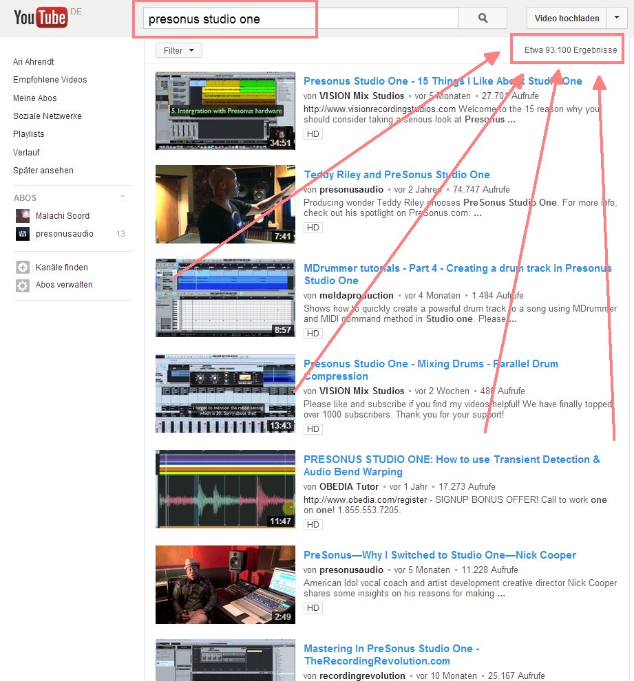Open Why I Switched to Studio One title
The width and height of the screenshot is (634, 681).
tap(440, 555)
